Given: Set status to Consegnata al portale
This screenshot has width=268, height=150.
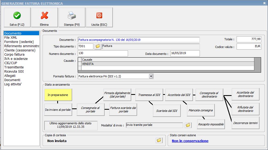Looking at the screenshot, I should [90, 110].
